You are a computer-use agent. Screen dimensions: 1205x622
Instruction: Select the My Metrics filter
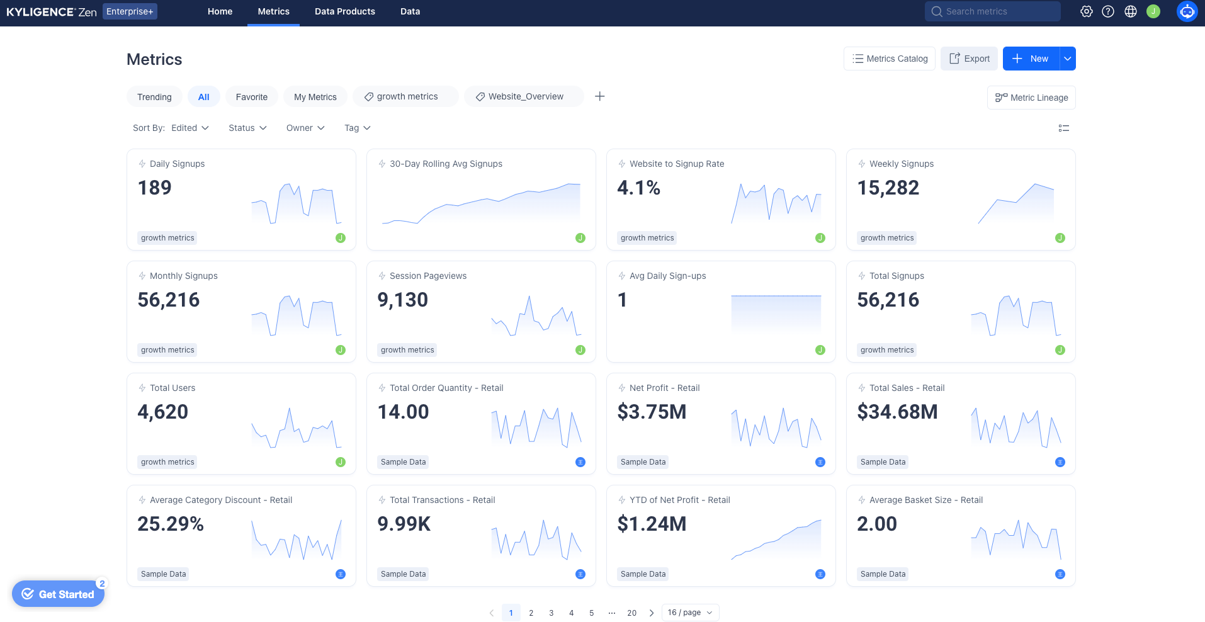coord(315,97)
